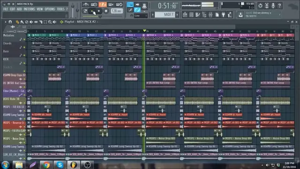Image resolution: width=300 pixels, height=169 pixels.
Task: Mute the KICK track green LED
Action: (x=24, y=63)
